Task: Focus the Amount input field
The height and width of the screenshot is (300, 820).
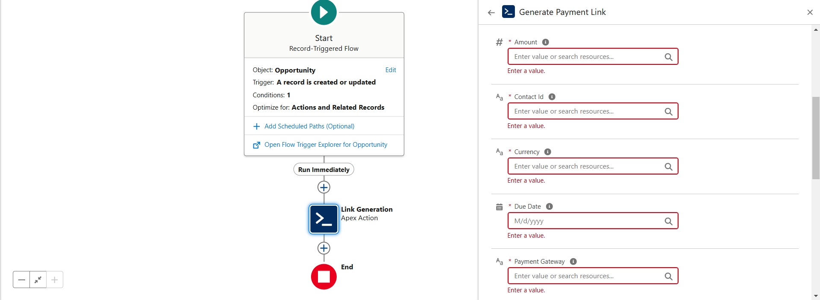Action: click(593, 56)
